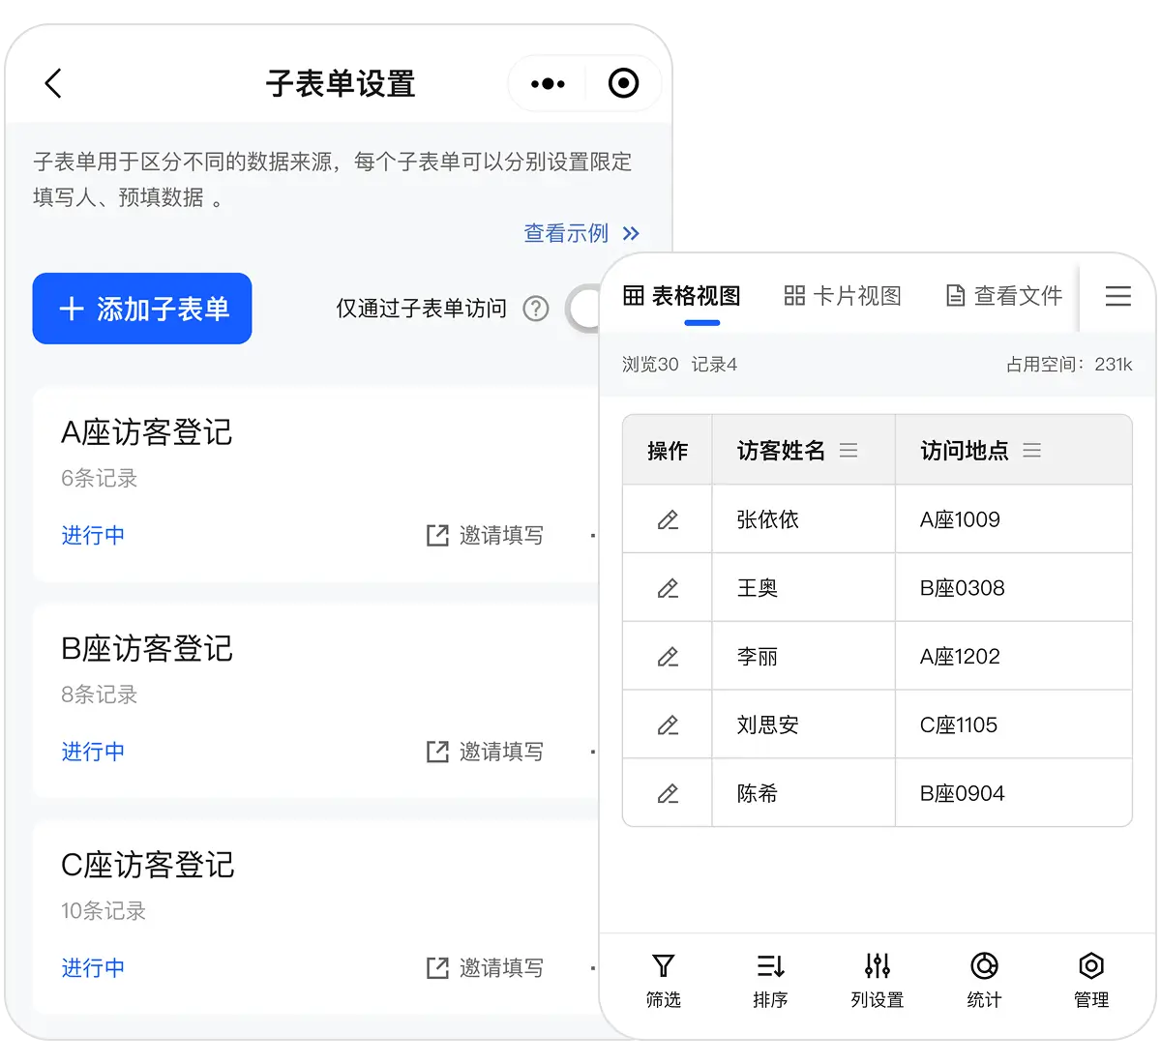Select the cell 王奥
Screen dimensions: 1161x1064
coord(804,588)
